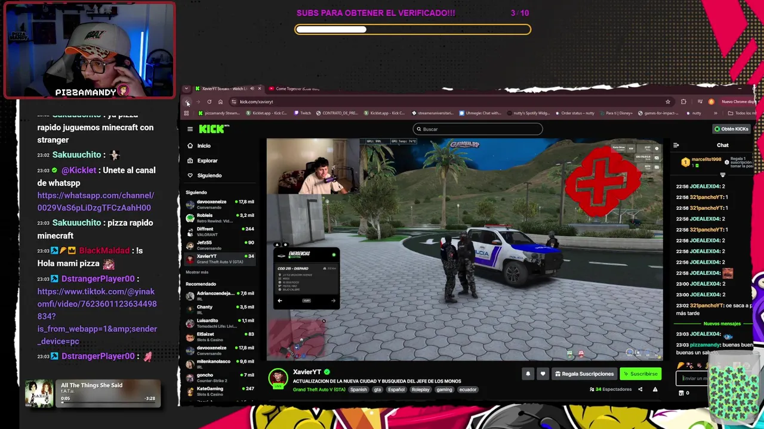This screenshot has width=764, height=429.
Task: Expand Mostrar más in following list
Action: click(197, 272)
